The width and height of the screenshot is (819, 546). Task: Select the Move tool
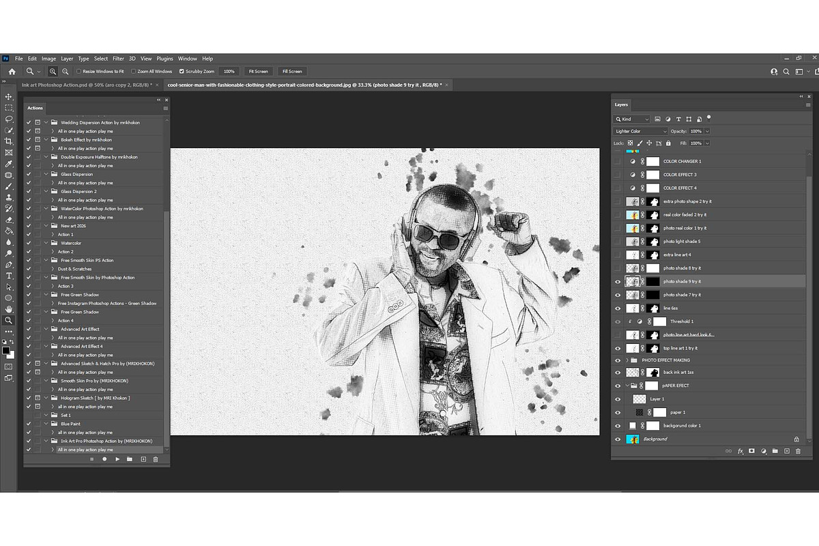pyautogui.click(x=9, y=97)
